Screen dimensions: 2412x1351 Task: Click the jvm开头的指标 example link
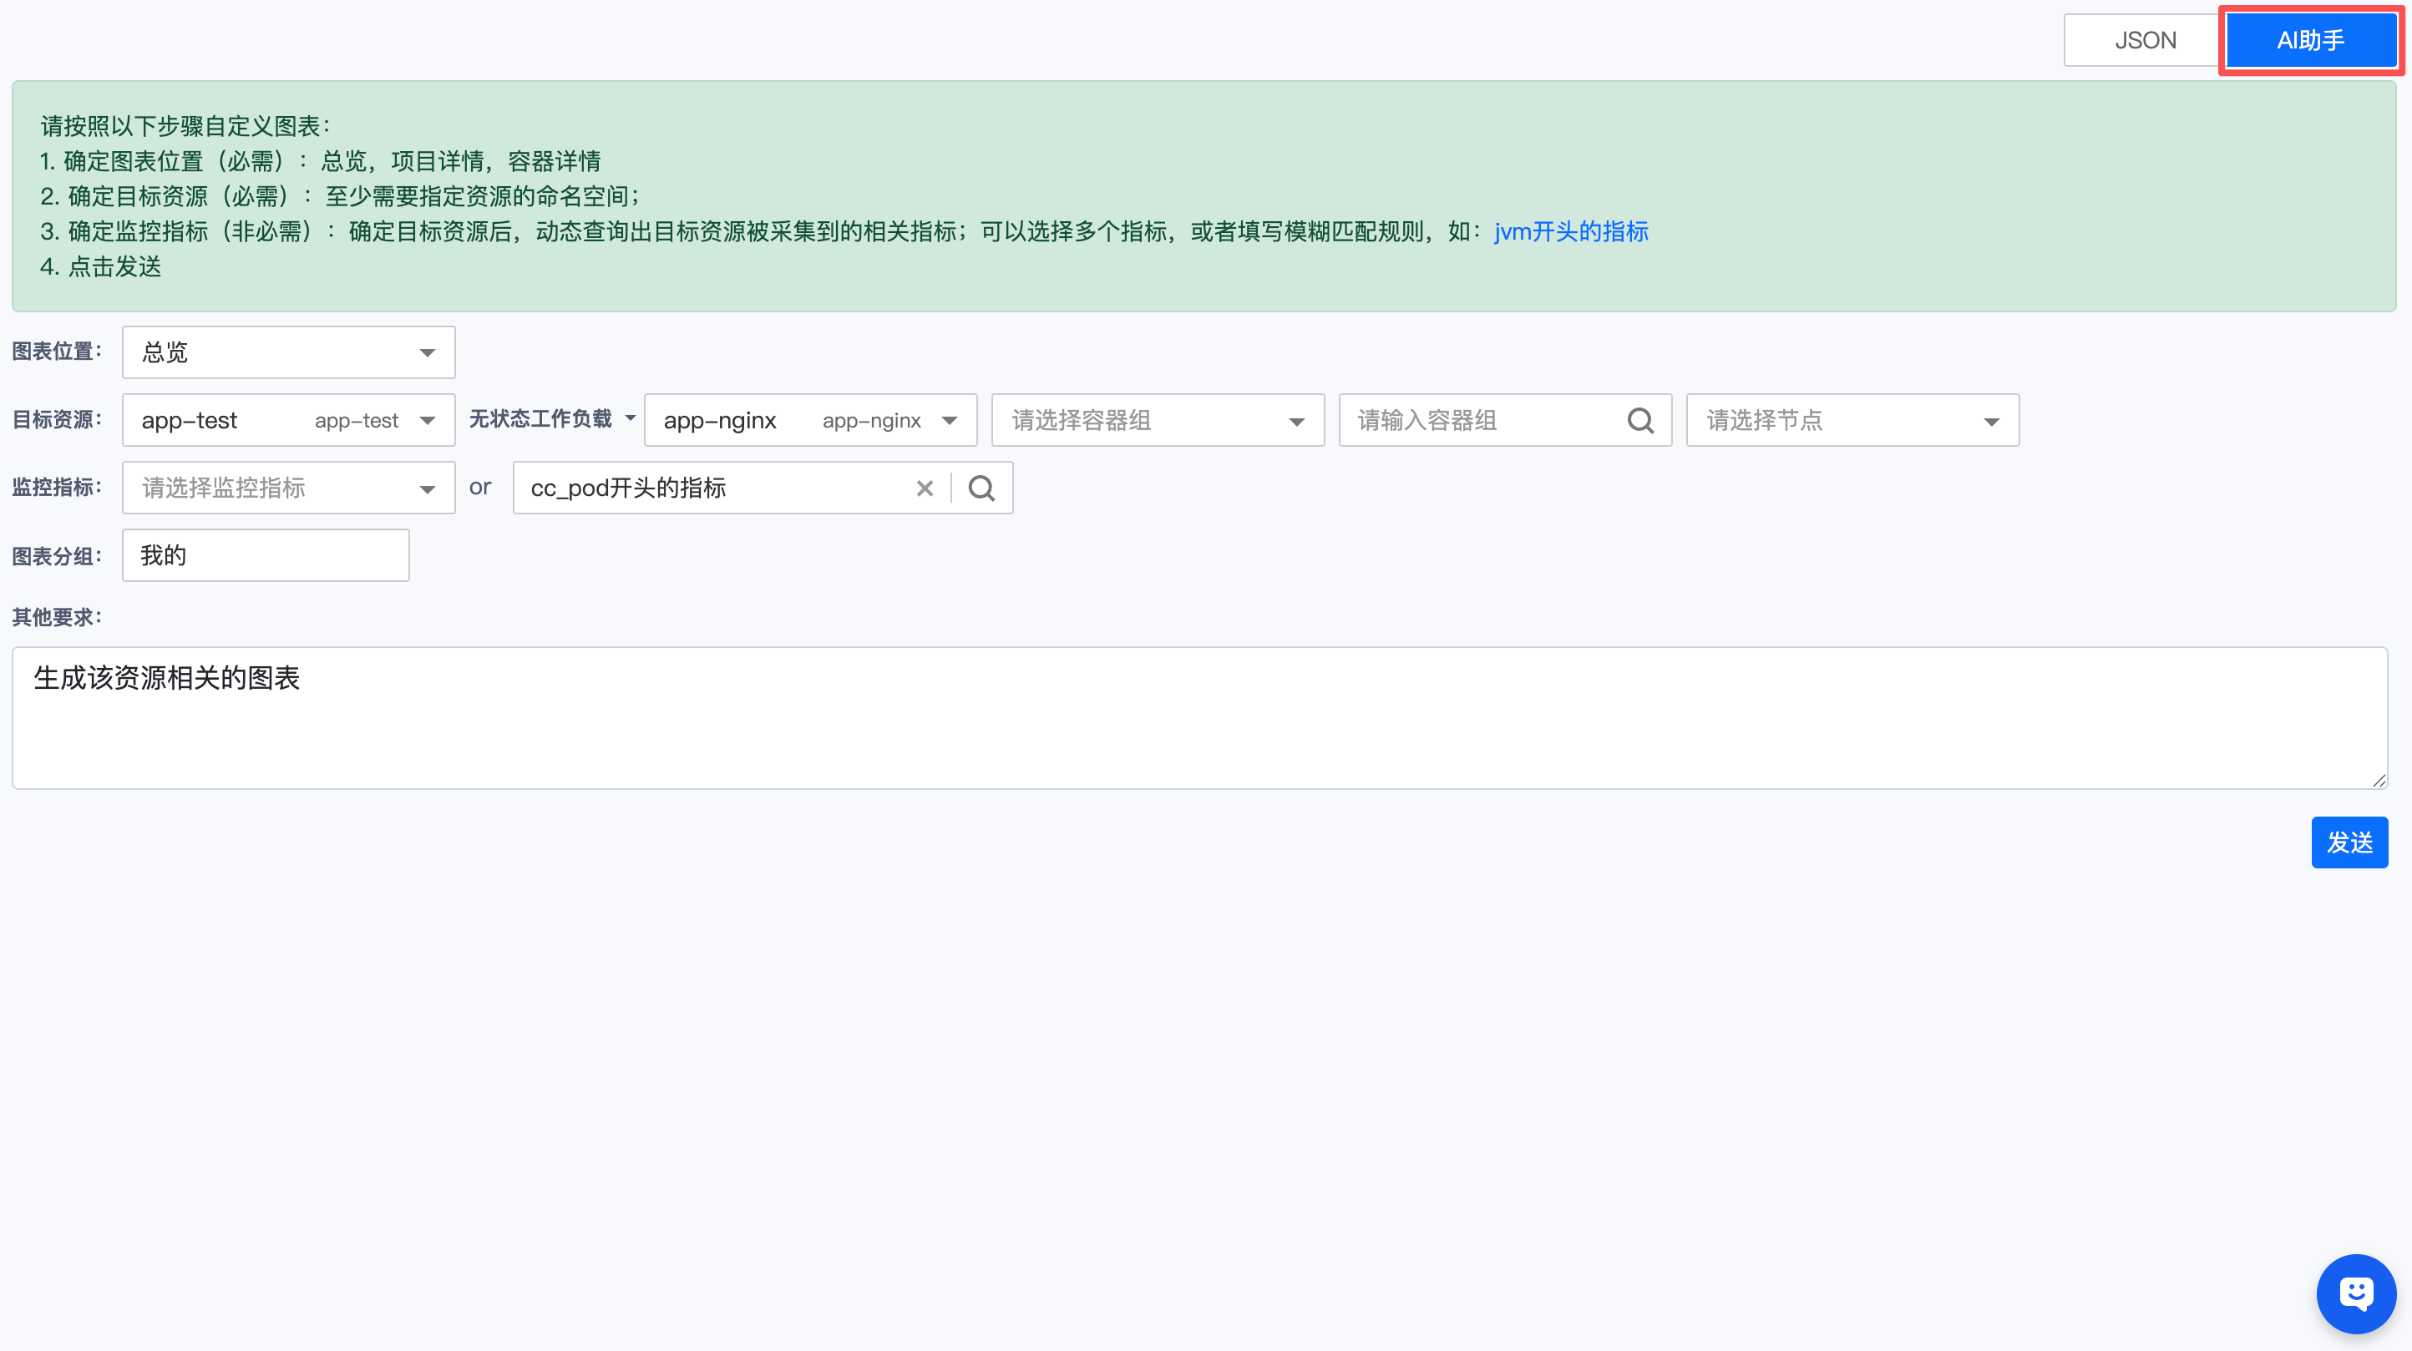pyautogui.click(x=1571, y=231)
